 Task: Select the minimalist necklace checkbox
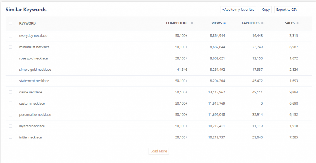pos(10,47)
